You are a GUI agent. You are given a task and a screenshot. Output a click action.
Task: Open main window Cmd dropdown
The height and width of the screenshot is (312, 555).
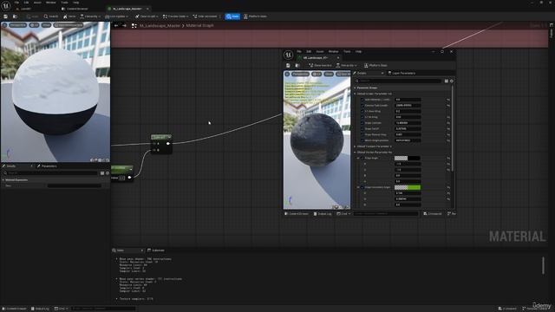(62, 309)
